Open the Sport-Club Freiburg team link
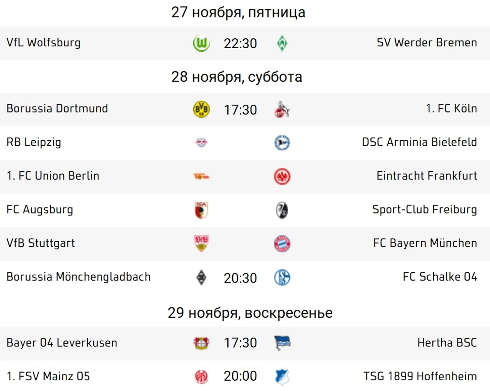This screenshot has height=391, width=490. point(425,209)
